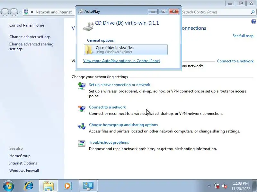This screenshot has width=257, height=192.
Task: Open Change adapter settings
Action: (30, 37)
